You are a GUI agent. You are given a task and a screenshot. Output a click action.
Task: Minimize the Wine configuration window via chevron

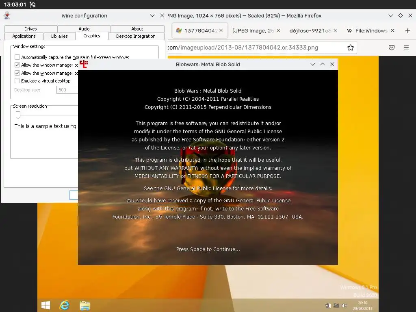coord(152,16)
